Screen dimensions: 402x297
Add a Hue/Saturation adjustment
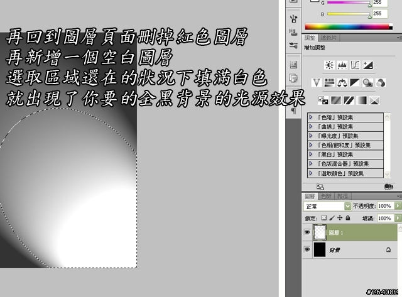[329, 82]
